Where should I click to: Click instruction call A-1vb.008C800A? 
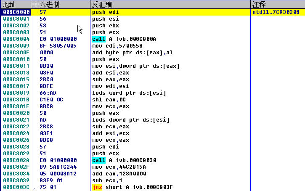coord(124,39)
